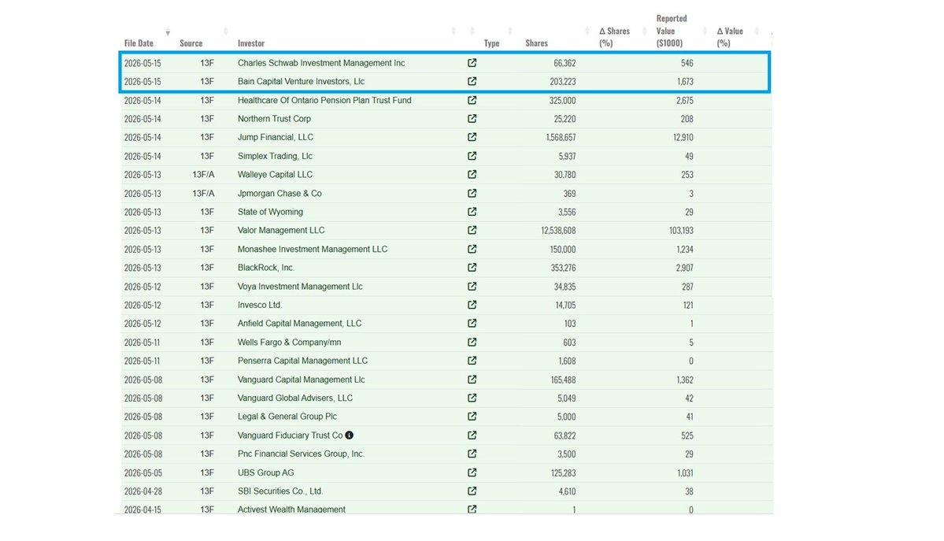Sort by Reported Value ($1000) column arrows
The image size is (944, 541).
pos(705,31)
